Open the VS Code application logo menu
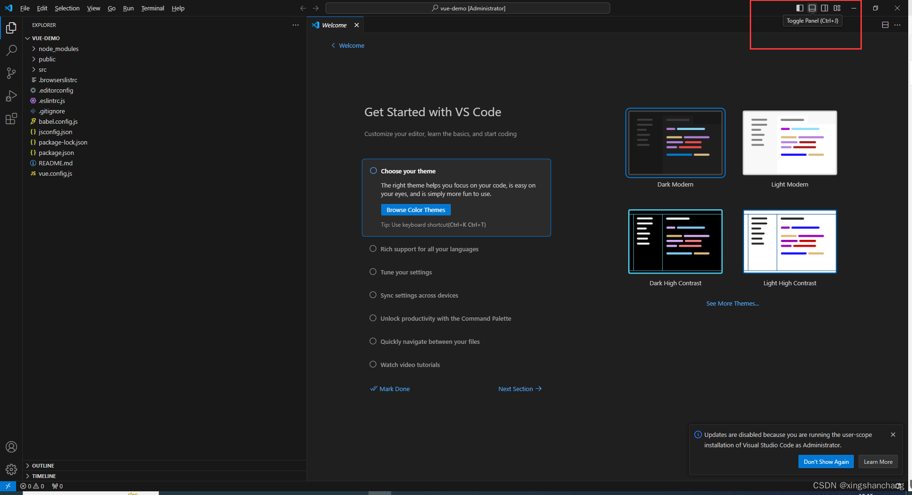Image resolution: width=912 pixels, height=495 pixels. [9, 8]
